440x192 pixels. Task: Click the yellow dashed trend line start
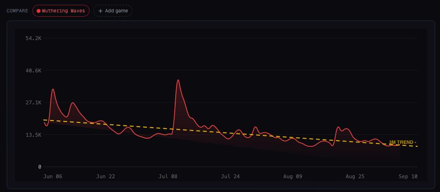[44, 120]
